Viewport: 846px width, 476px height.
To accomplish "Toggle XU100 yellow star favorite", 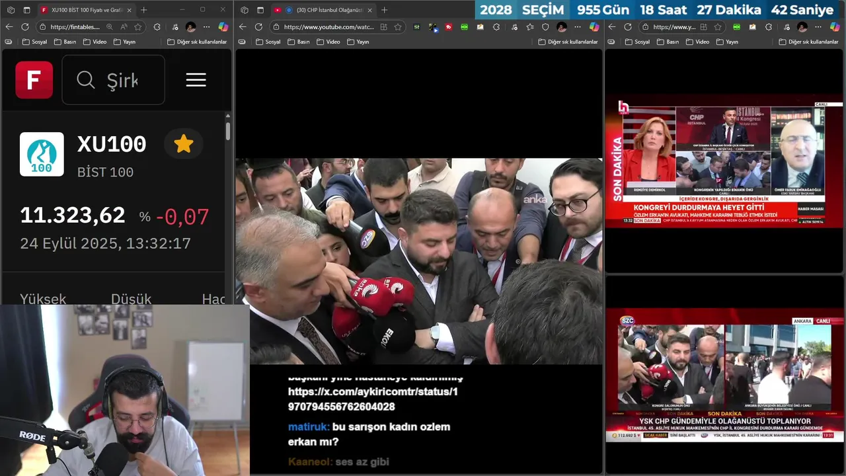I will (x=184, y=144).
